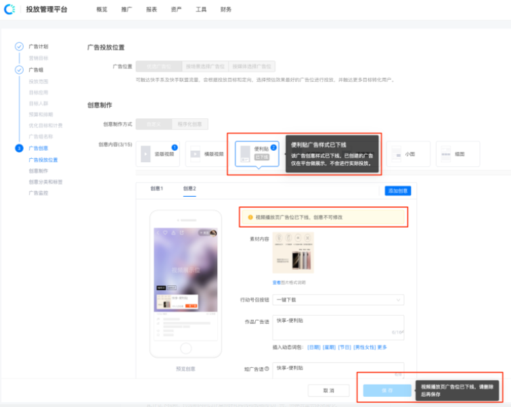Click the heart icon in phone preview
Screen dimensions: 511x407
point(165,233)
